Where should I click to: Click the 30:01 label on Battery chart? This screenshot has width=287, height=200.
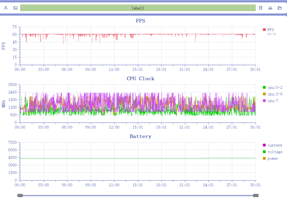click(x=255, y=185)
